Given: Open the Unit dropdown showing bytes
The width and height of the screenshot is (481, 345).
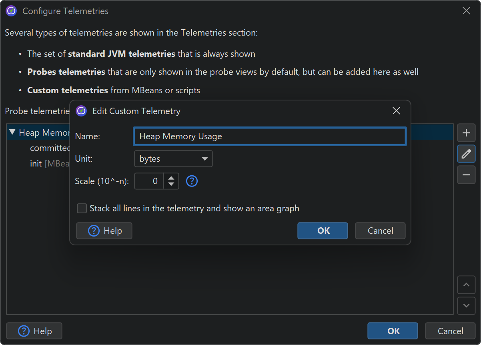Looking at the screenshot, I should [x=173, y=159].
